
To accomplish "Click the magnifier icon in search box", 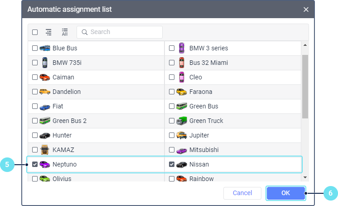I will (x=84, y=32).
